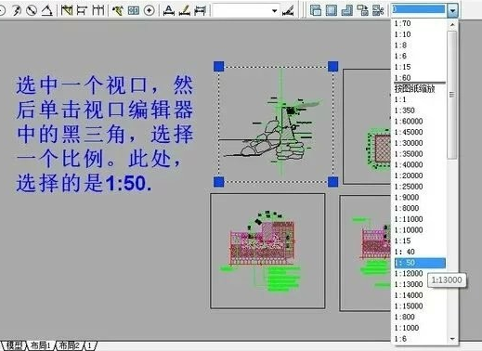Open the Tolerance tool
Viewport: 482px width, 351px height.
(x=134, y=10)
